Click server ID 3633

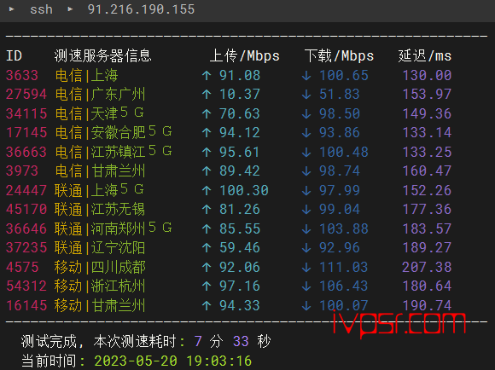[22, 75]
